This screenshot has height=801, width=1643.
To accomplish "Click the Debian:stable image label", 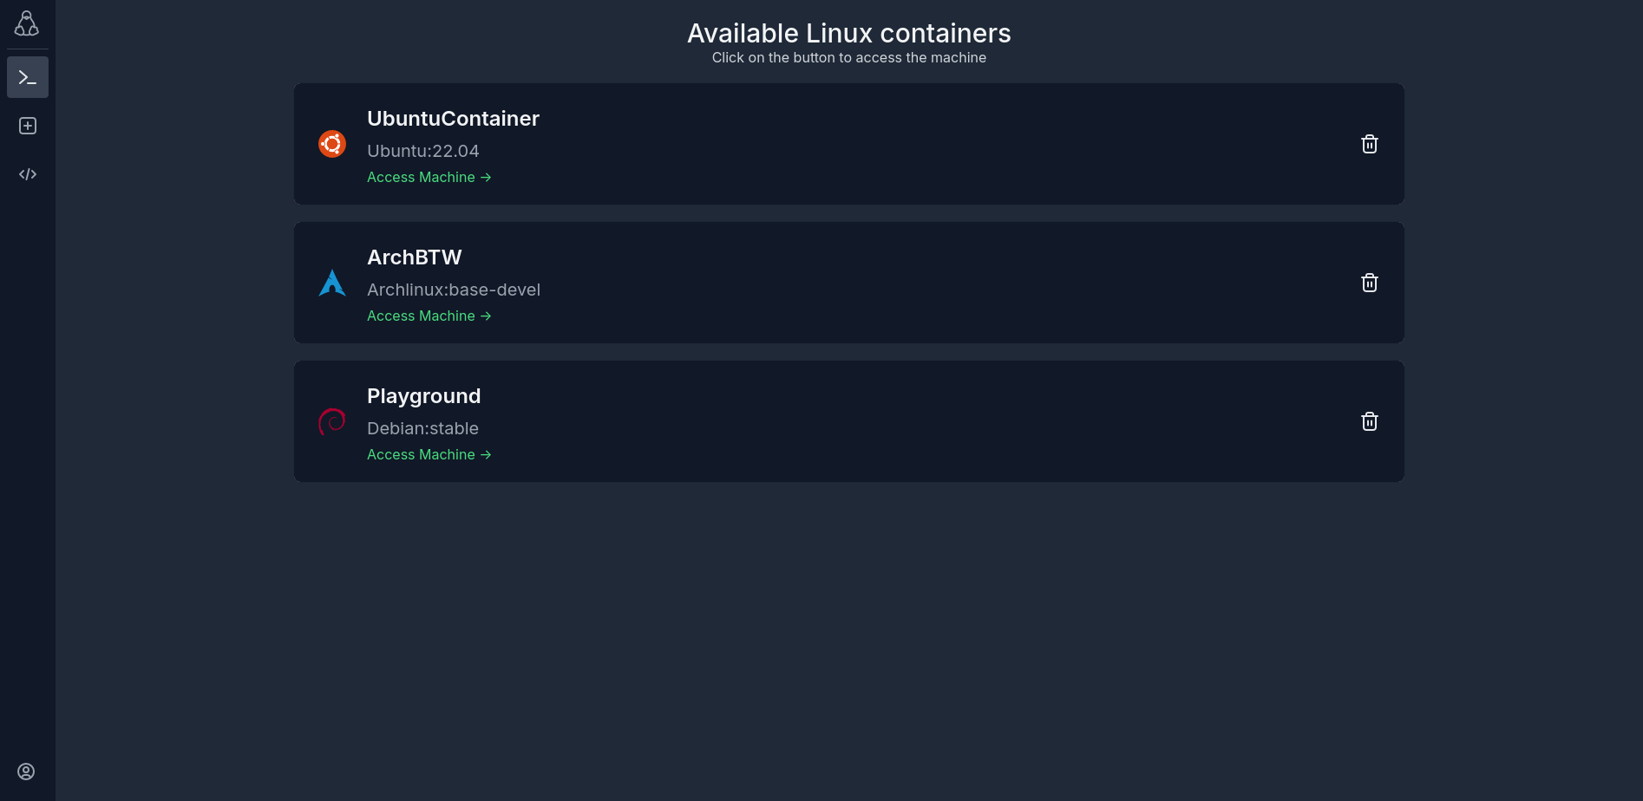I will 422,427.
